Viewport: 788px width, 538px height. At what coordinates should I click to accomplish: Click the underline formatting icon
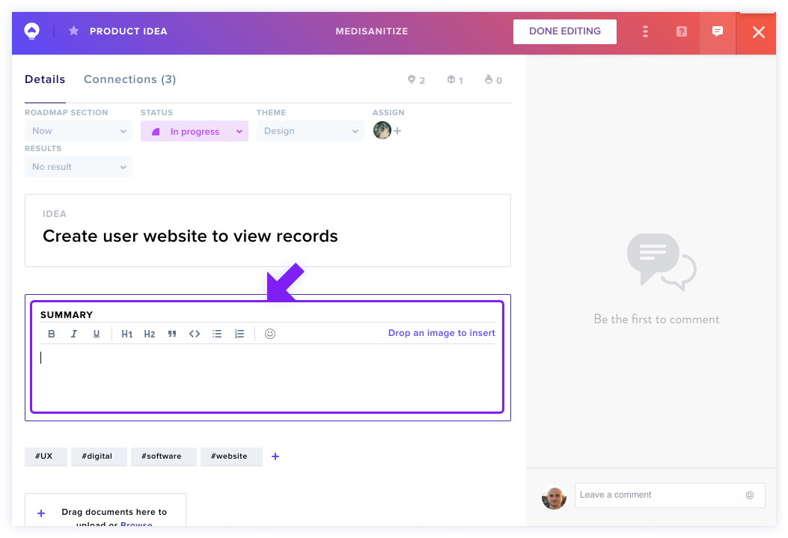click(x=97, y=334)
